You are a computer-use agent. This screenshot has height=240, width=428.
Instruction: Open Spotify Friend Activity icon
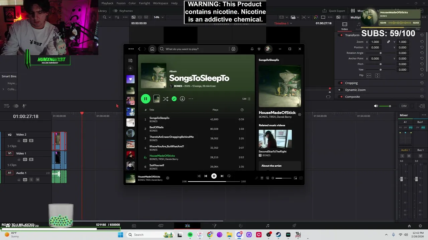(x=259, y=49)
